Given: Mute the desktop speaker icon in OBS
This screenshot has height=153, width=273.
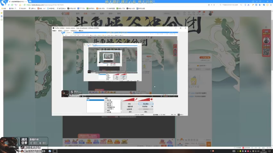Looking at the screenshot, I should (x=152, y=99).
